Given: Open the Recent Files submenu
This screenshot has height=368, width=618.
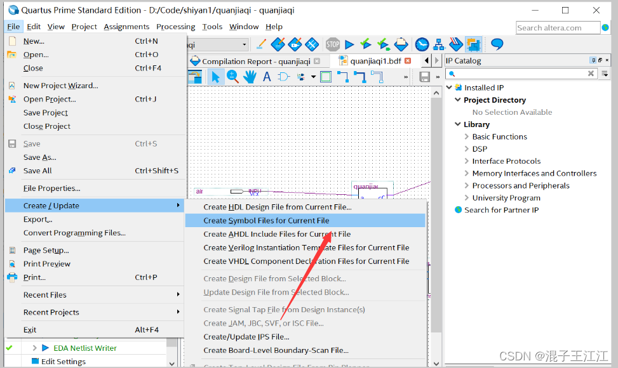Looking at the screenshot, I should click(x=95, y=295).
